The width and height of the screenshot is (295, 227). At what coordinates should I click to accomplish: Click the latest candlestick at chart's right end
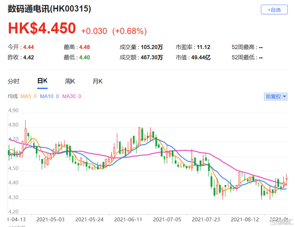(287, 179)
